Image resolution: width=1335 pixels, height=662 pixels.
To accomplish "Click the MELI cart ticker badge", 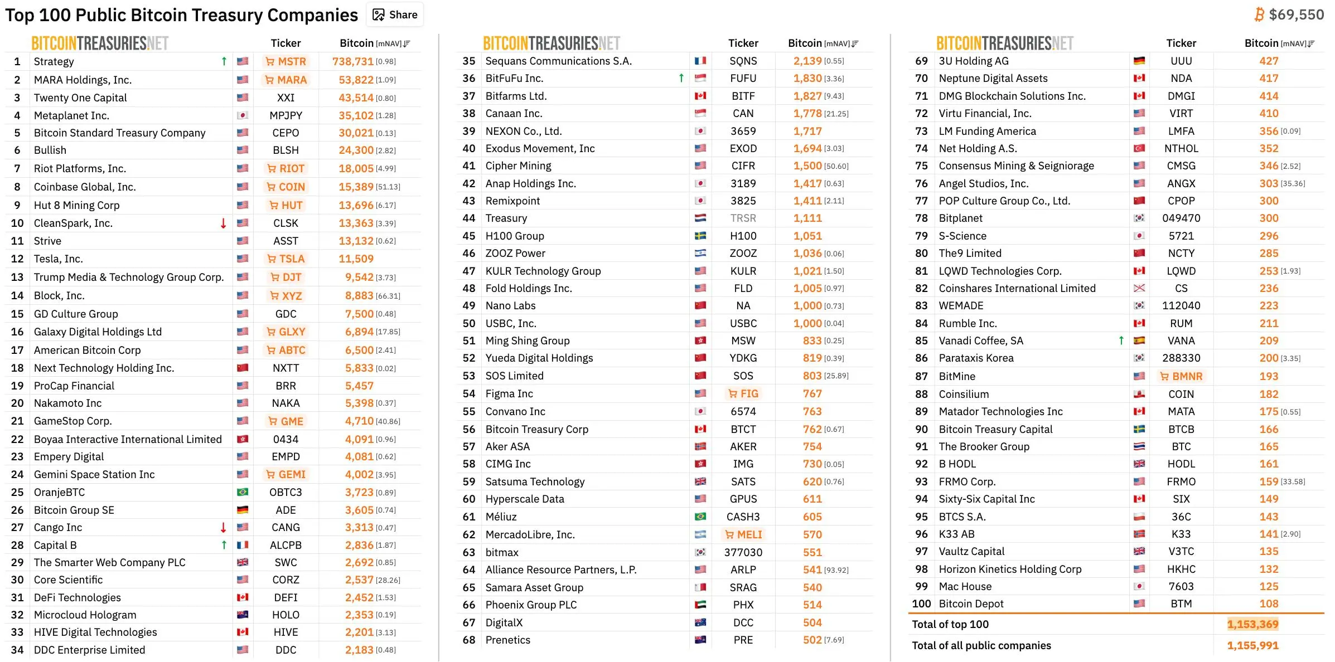I will (x=743, y=534).
